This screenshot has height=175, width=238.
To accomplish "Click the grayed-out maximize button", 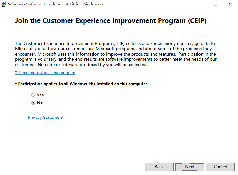I will pyautogui.click(x=216, y=4).
